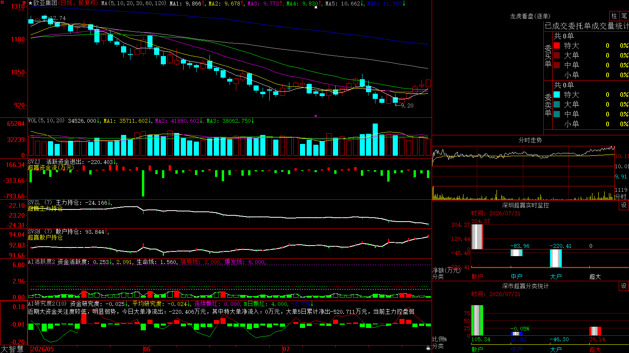Click the 爆发线: 6.000 magenta label
629x353 pixels.
(245, 262)
